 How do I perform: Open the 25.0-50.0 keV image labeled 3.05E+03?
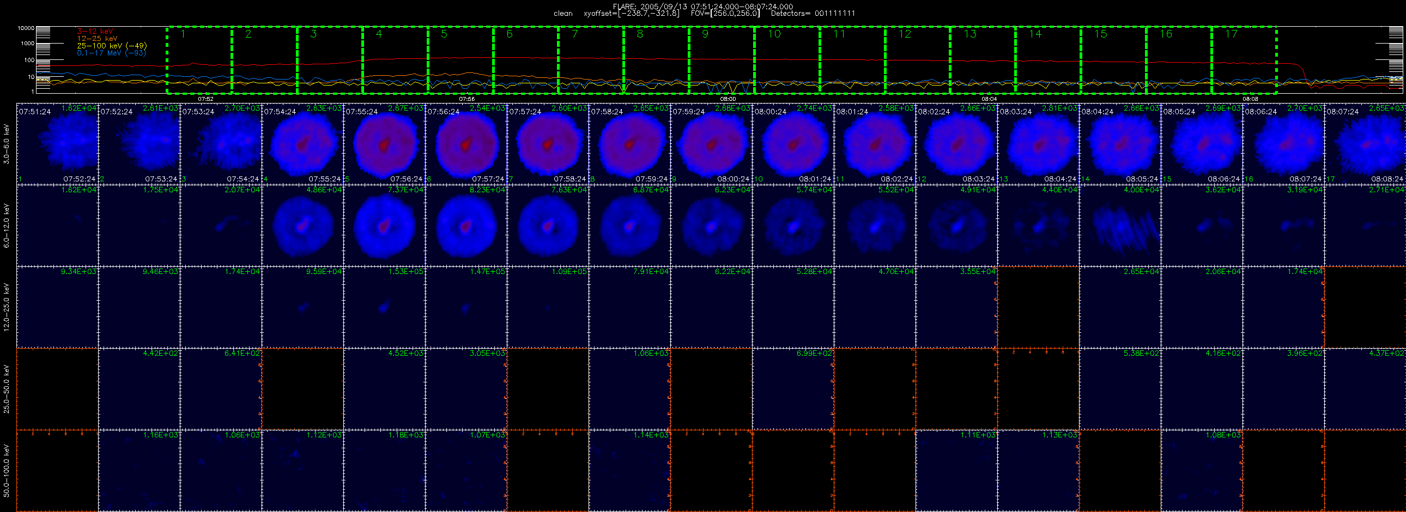pos(466,389)
